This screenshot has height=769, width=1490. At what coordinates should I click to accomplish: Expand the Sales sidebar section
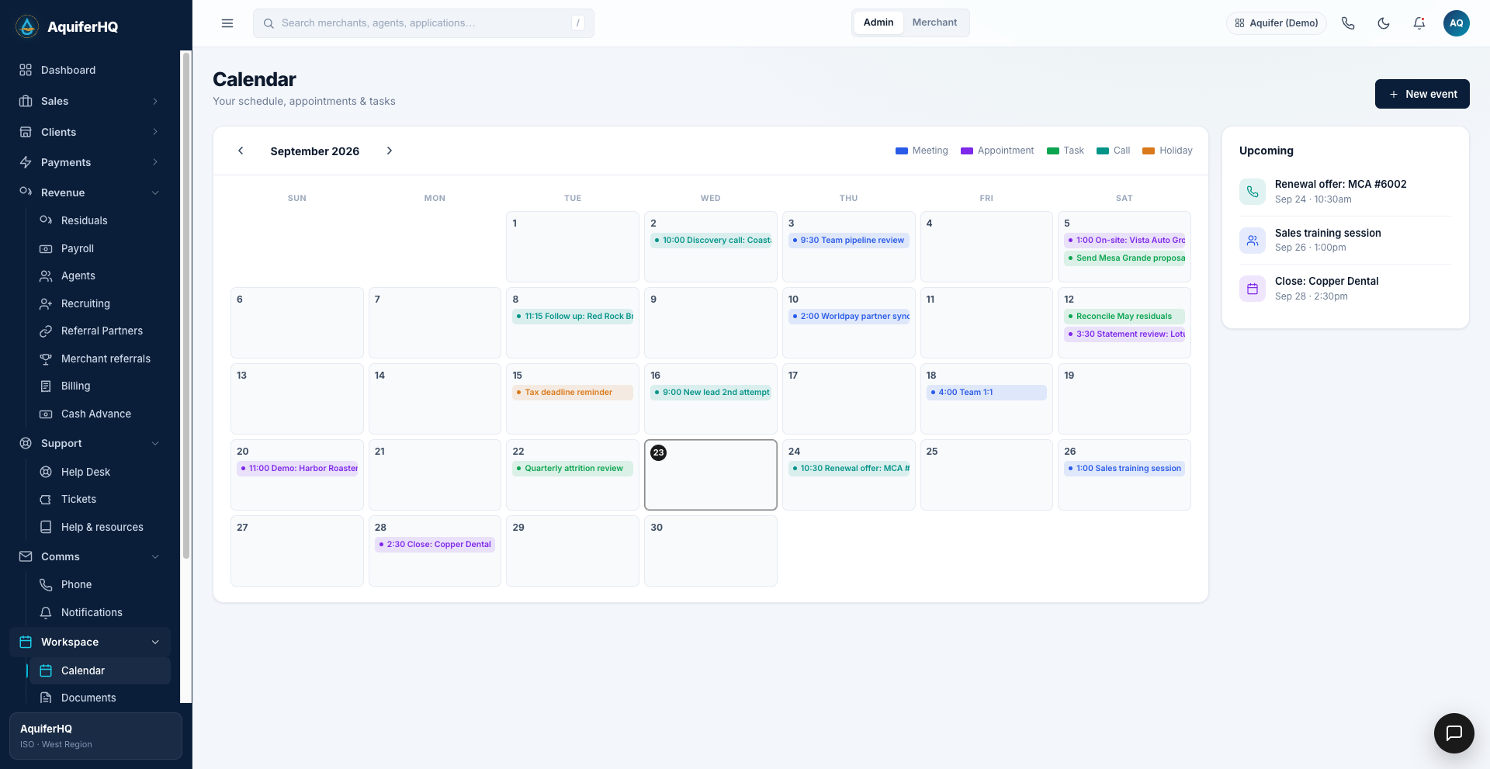90,101
